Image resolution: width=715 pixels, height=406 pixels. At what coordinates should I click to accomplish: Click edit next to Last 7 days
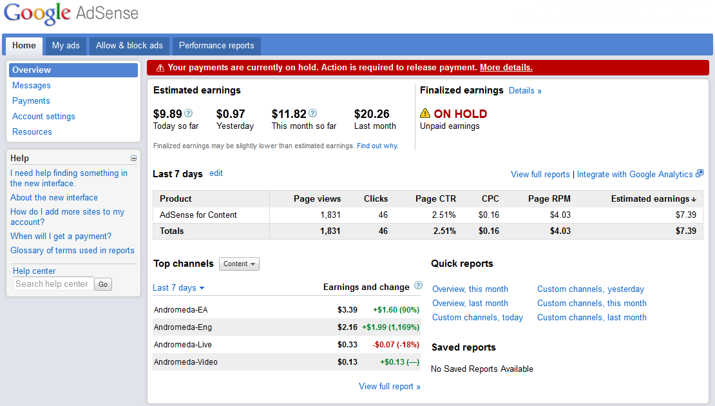[x=216, y=173]
